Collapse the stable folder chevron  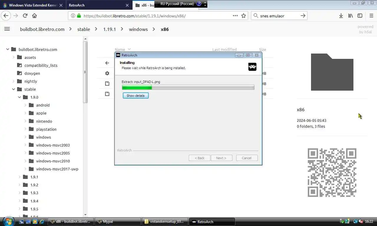[x=14, y=89]
